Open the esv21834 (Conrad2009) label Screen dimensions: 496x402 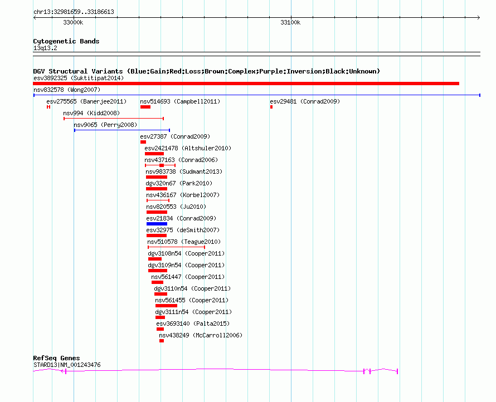tap(181, 218)
